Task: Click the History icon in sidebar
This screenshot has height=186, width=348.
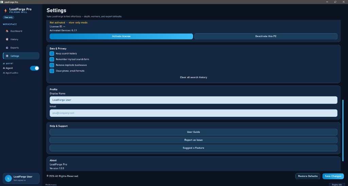Action: [x=7, y=39]
